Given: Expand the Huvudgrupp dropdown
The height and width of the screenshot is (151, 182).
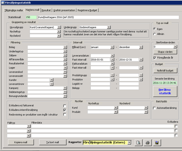Looking at the screenshot, I should pos(59,27).
